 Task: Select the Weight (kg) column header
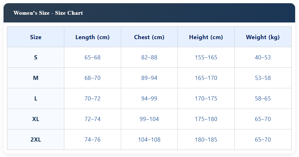pos(263,37)
